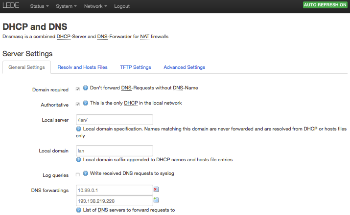Click the Local server input field
This screenshot has width=350, height=215.
pos(115,120)
